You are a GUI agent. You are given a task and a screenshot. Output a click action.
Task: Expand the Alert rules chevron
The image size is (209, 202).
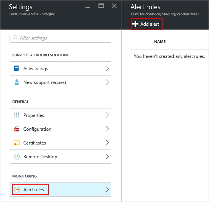[x=107, y=189]
